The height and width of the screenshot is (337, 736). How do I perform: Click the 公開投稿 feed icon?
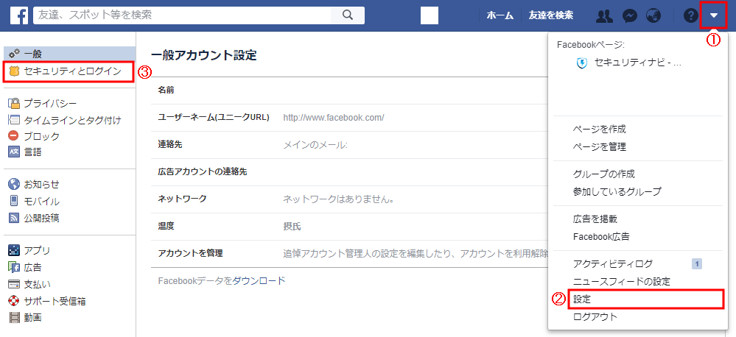coord(15,218)
